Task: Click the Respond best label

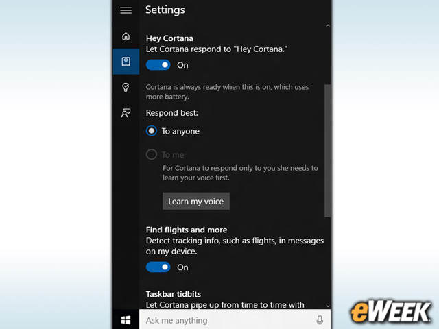Action: [172, 113]
